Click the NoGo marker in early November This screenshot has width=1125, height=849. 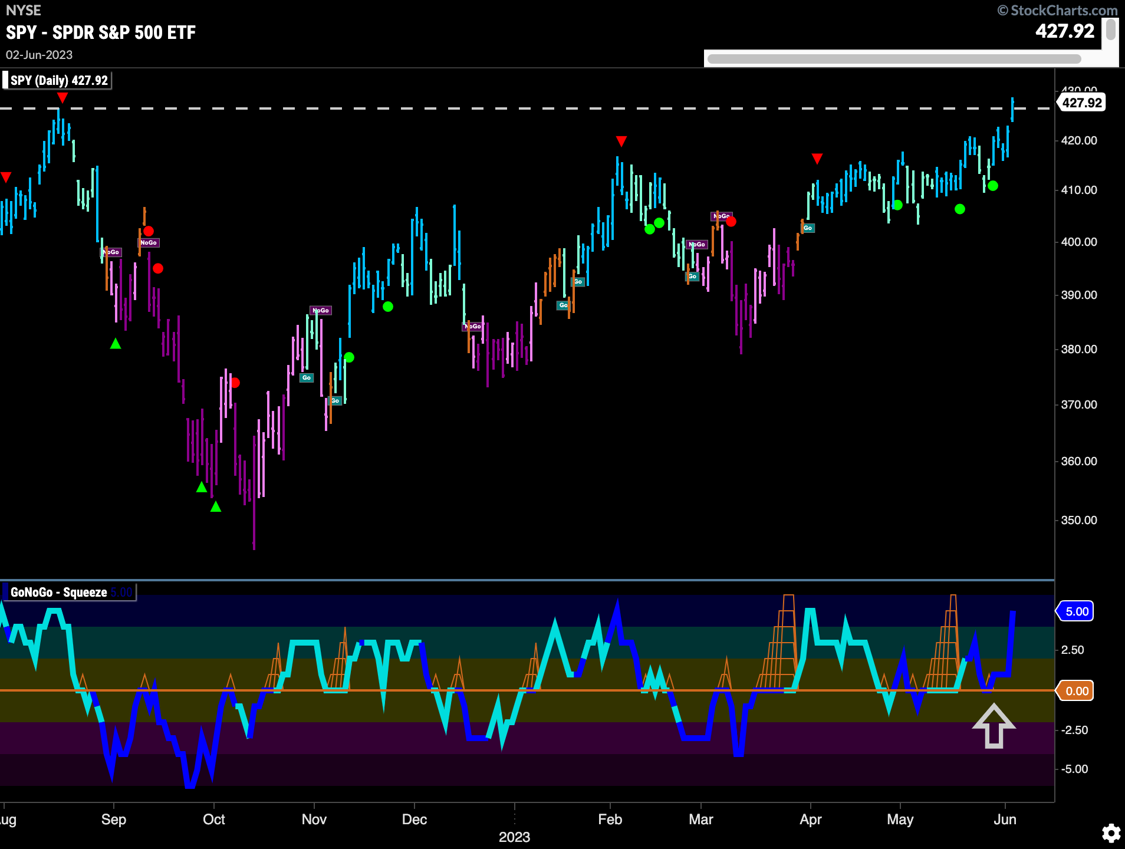click(x=321, y=310)
